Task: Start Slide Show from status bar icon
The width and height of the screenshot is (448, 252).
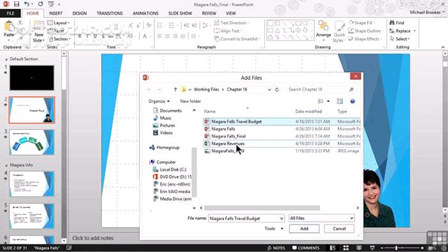Action: point(372,248)
